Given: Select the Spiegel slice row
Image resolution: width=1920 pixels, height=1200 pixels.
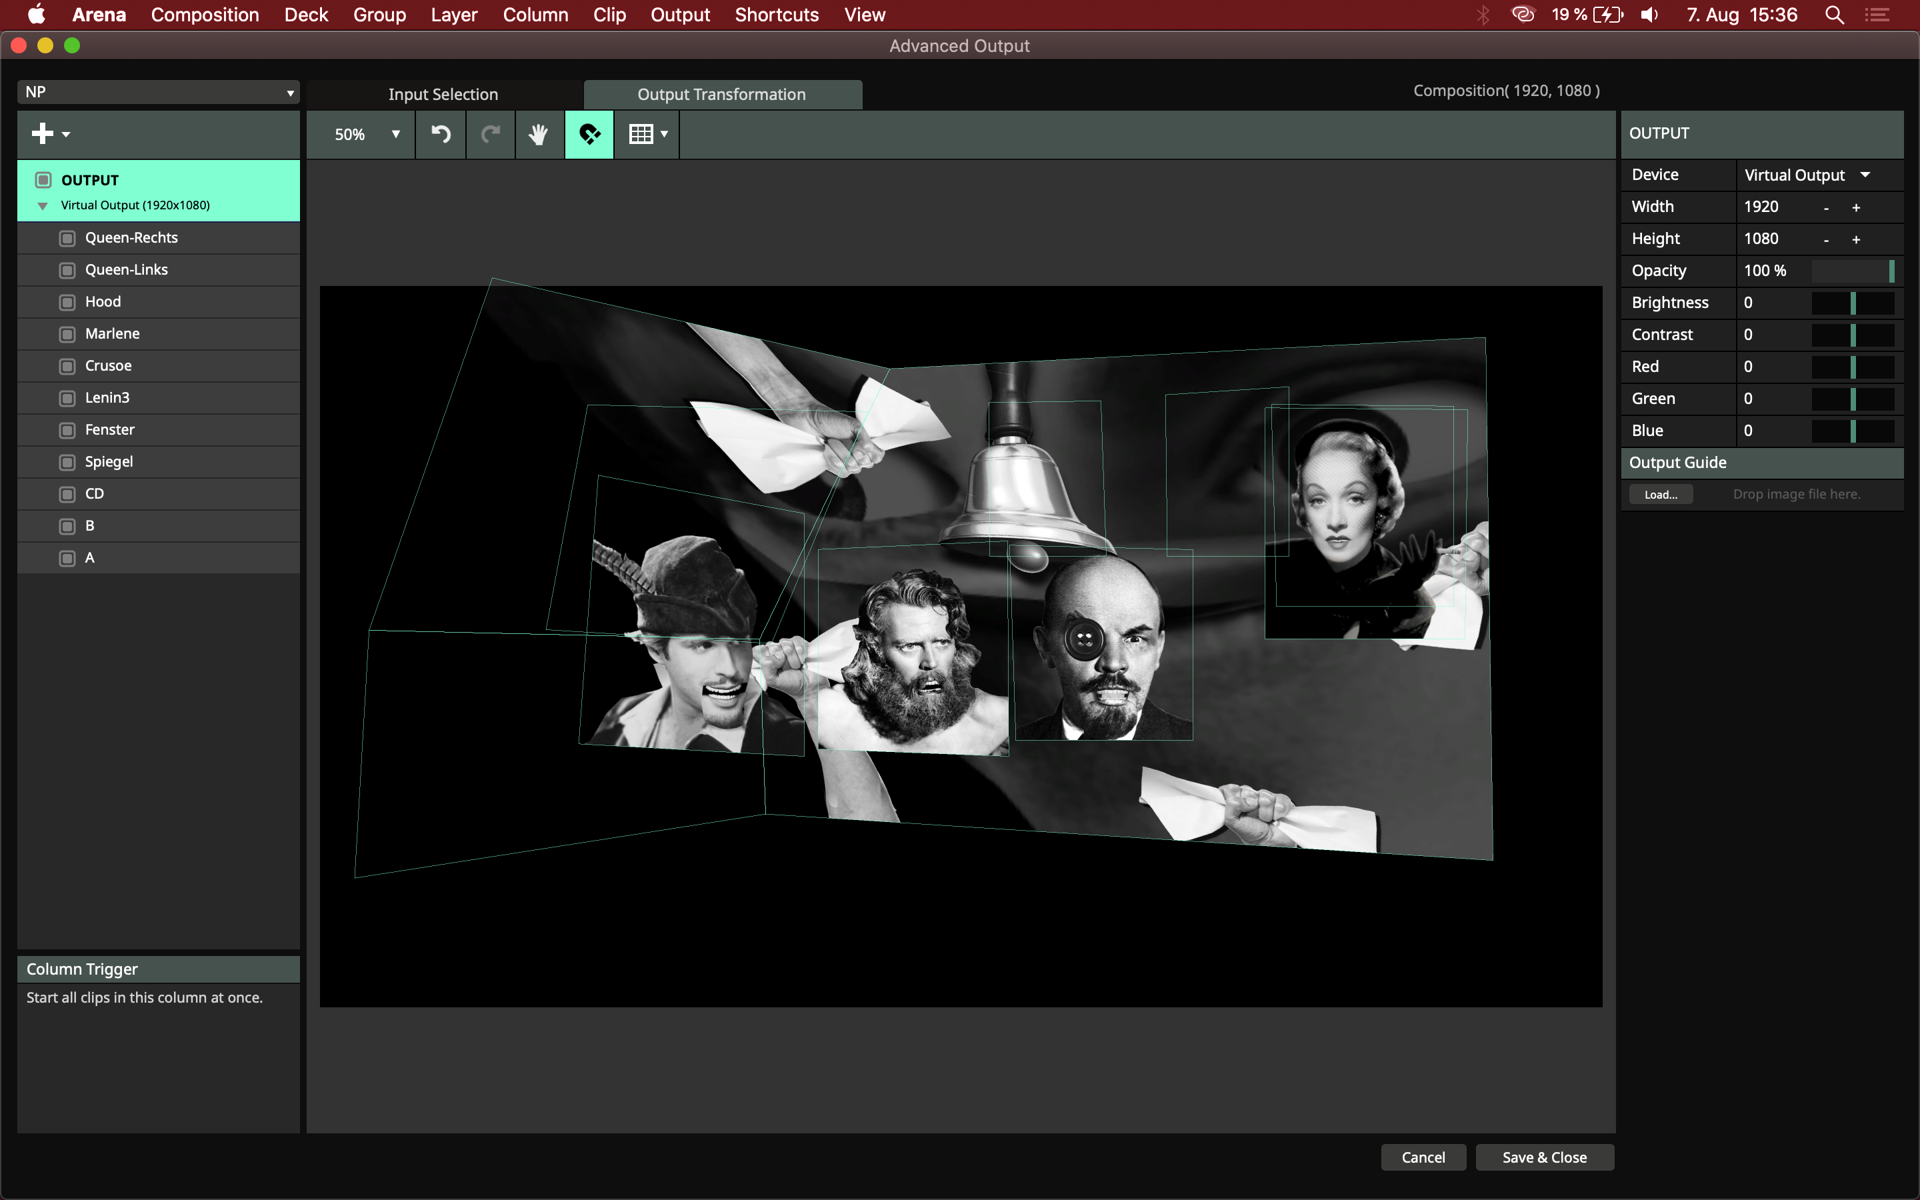Looking at the screenshot, I should pos(159,462).
